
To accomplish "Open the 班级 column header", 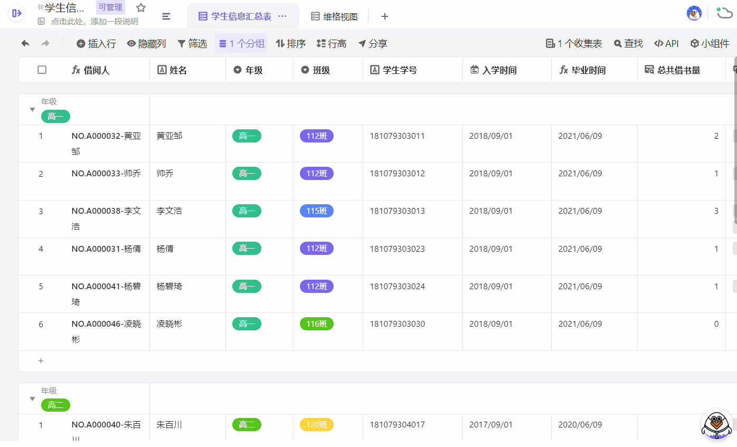I will coord(328,70).
